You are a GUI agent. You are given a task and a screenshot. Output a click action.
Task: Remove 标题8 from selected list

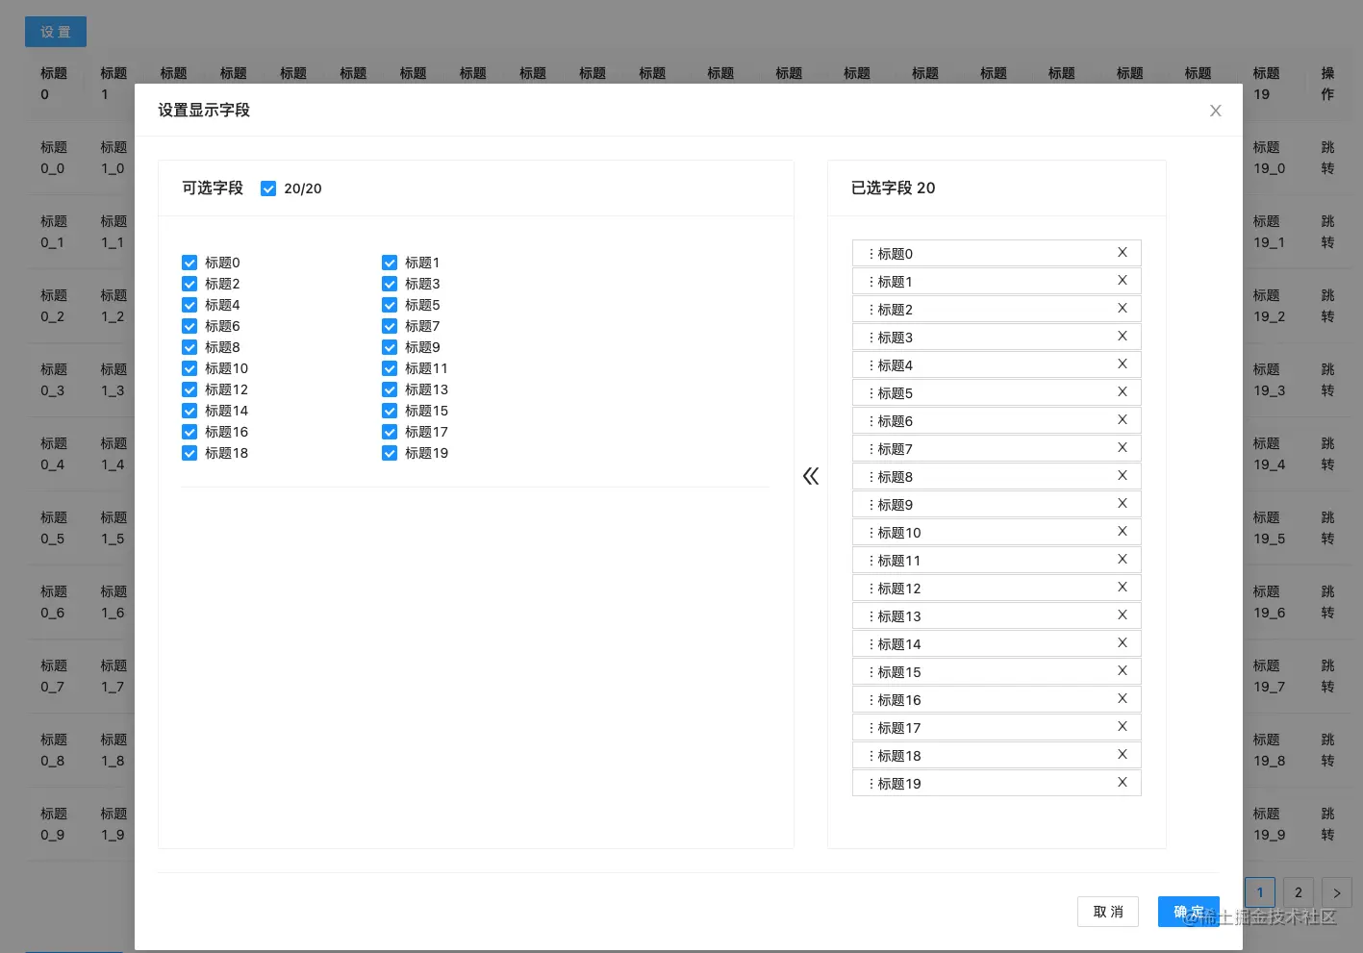pos(1122,476)
